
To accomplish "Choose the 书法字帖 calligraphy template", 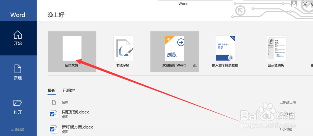I will [123, 52].
